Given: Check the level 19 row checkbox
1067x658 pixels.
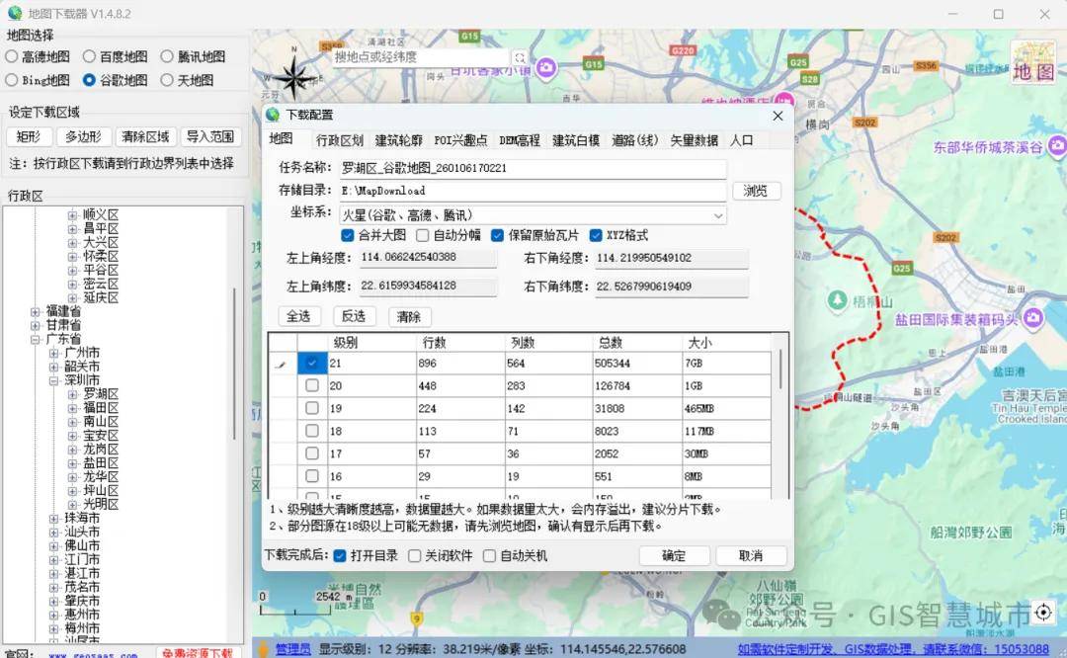Looking at the screenshot, I should 312,408.
